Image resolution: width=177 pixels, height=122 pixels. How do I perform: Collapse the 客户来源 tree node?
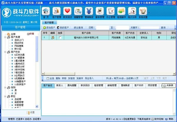click(5, 37)
